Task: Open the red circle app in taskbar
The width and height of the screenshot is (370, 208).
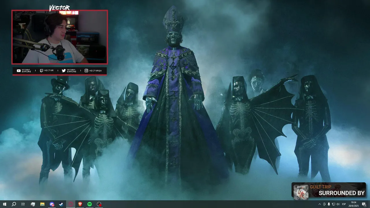Action: point(71,204)
